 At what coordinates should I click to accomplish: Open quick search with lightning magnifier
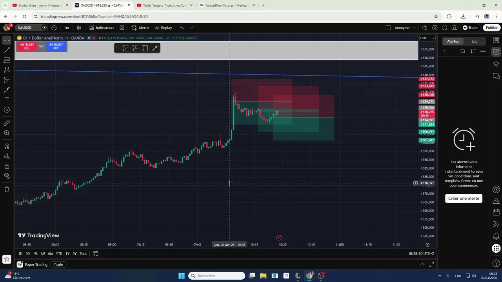425,28
